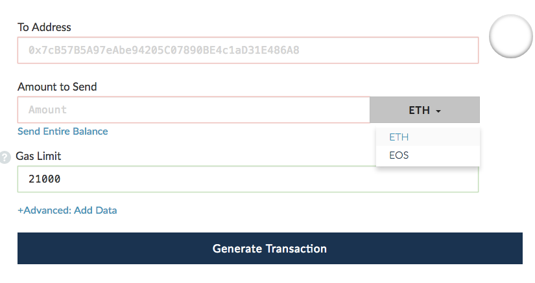Click the greyed Amount placeholder text
The image size is (535, 283).
[48, 110]
